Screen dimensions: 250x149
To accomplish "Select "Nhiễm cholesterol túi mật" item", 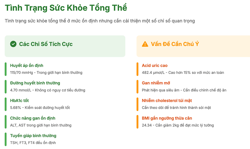I will (x=167, y=101).
